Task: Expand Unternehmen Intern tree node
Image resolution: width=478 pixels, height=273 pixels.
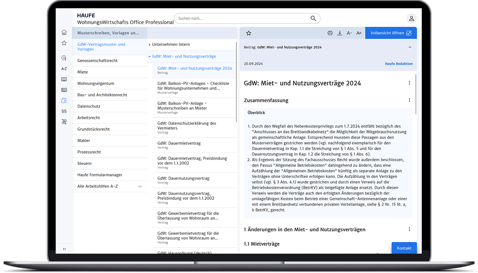Action: 149,44
